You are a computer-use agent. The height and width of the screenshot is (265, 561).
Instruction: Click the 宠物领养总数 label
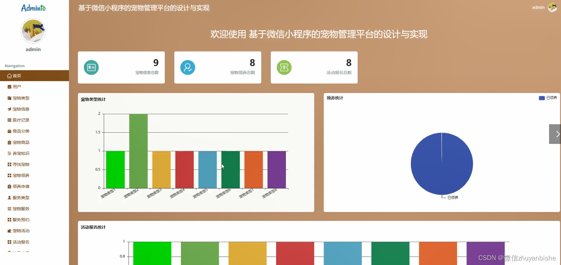pyautogui.click(x=242, y=73)
